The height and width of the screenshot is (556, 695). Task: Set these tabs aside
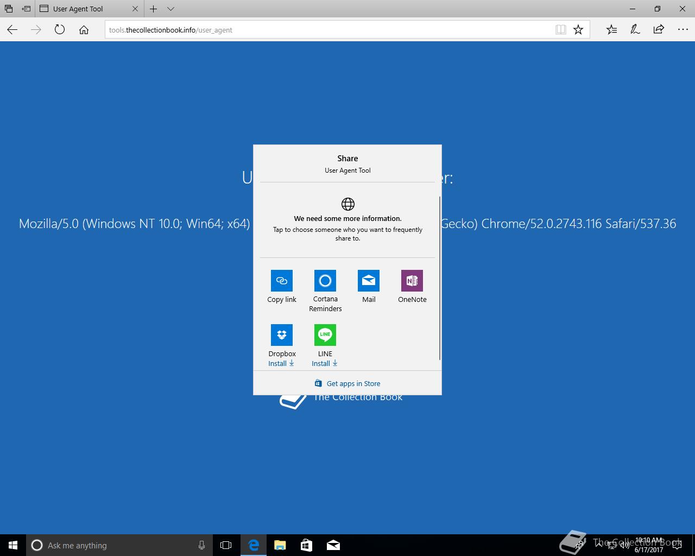(x=26, y=9)
